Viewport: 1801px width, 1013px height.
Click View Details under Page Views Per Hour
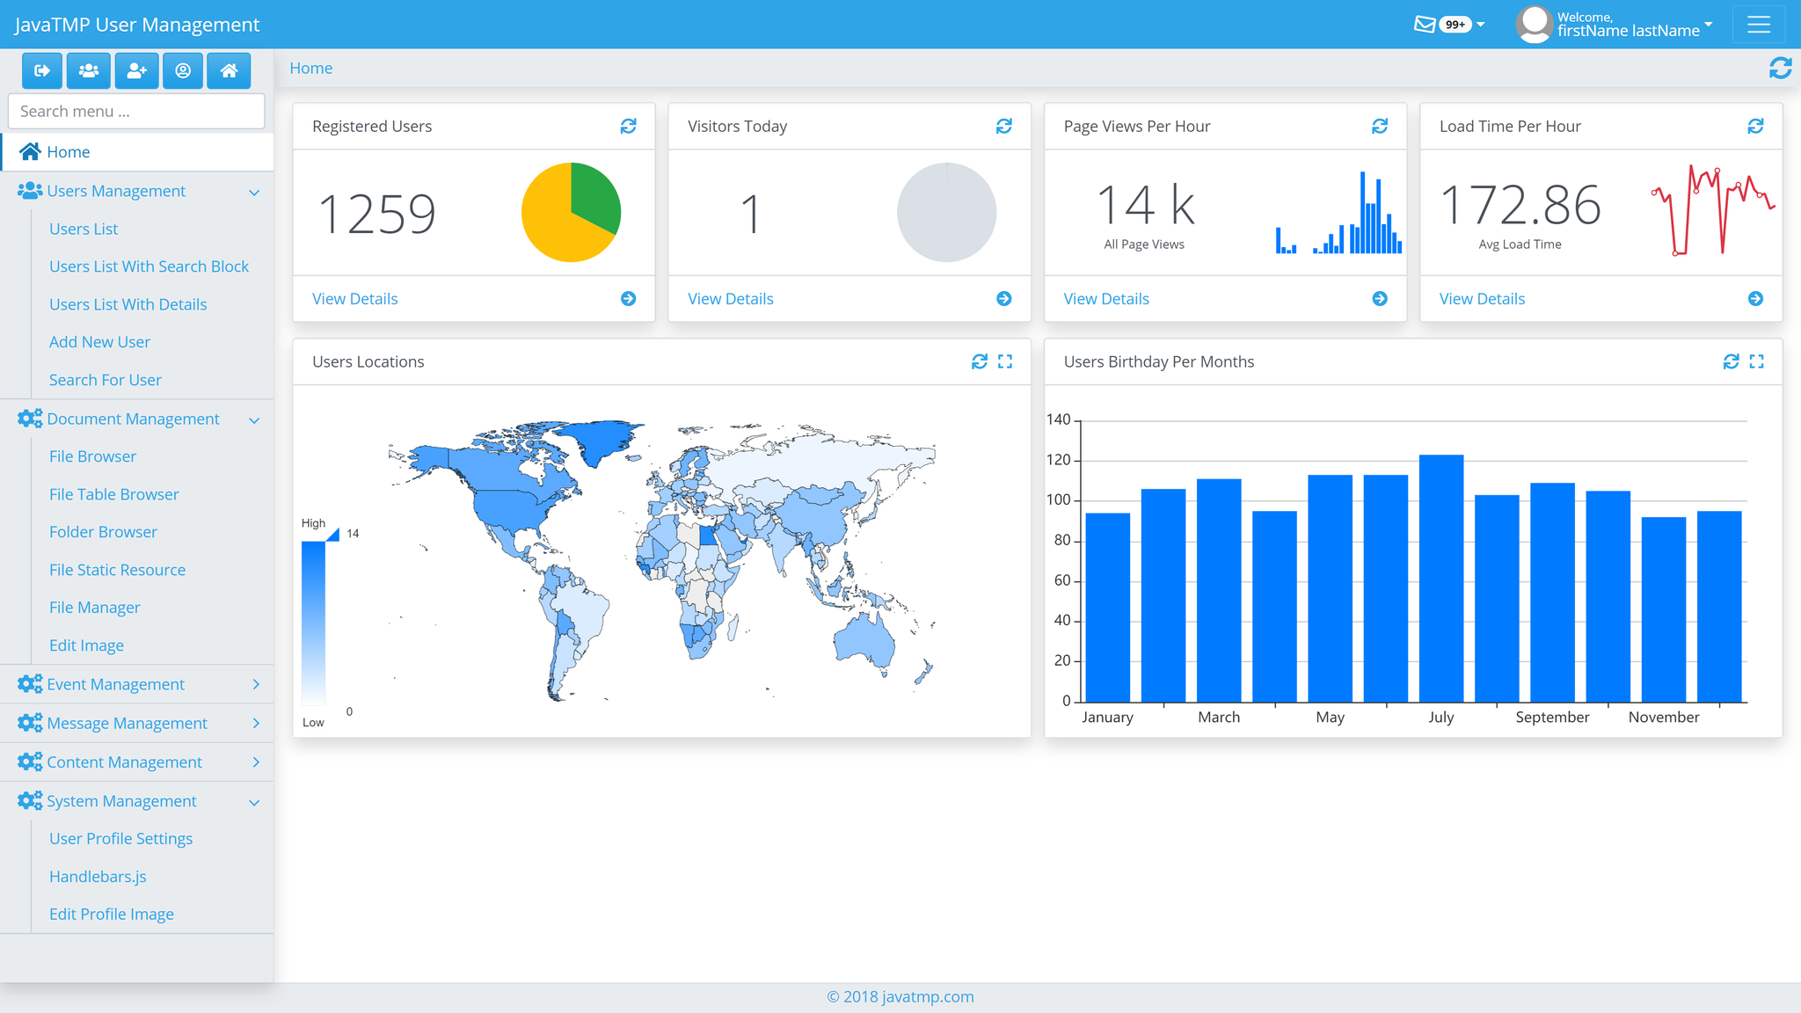[x=1106, y=299]
